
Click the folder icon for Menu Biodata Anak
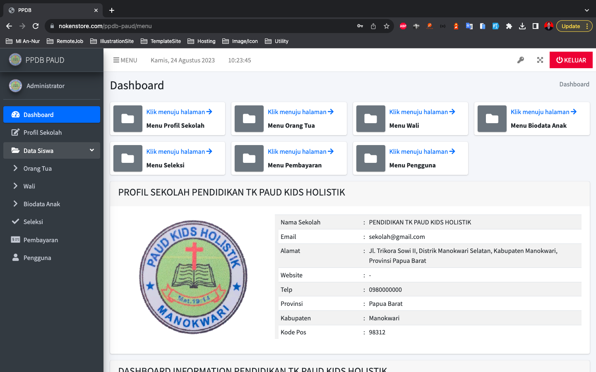(x=492, y=119)
